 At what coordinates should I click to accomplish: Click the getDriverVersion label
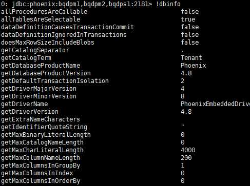tap(30, 112)
